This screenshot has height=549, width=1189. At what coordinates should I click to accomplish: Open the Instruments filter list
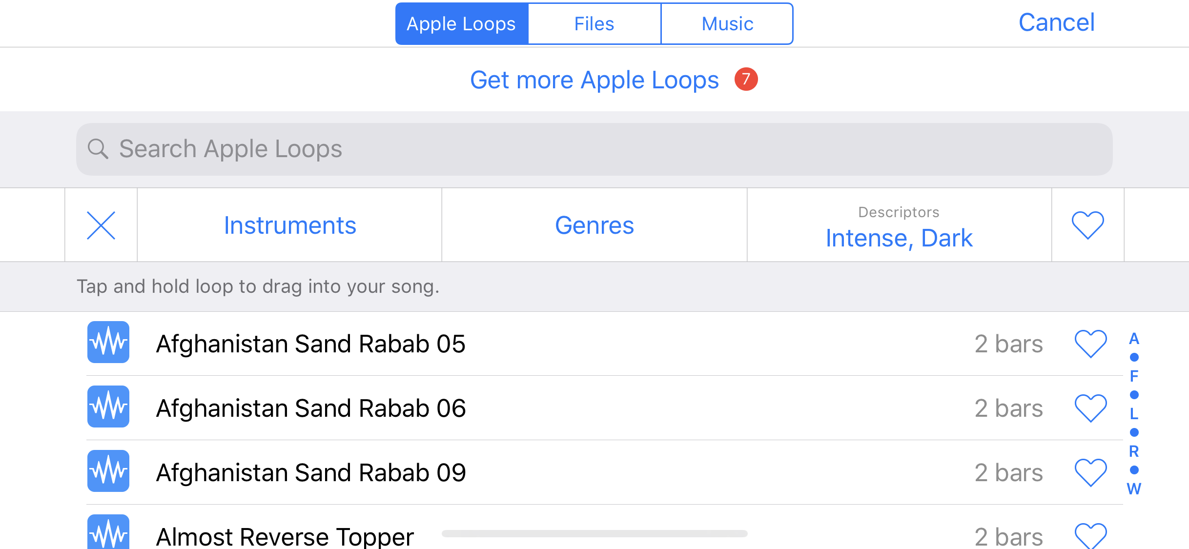tap(290, 225)
